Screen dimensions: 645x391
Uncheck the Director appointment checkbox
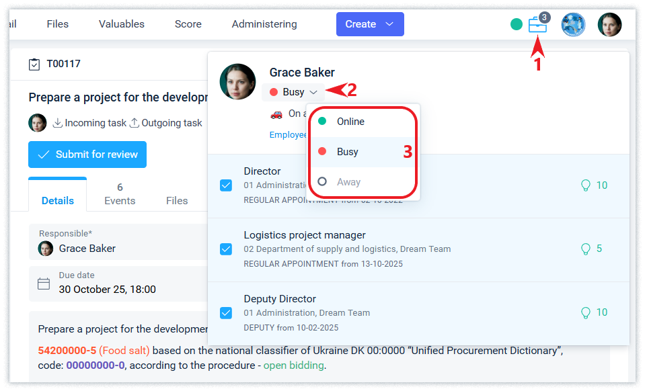tap(226, 185)
